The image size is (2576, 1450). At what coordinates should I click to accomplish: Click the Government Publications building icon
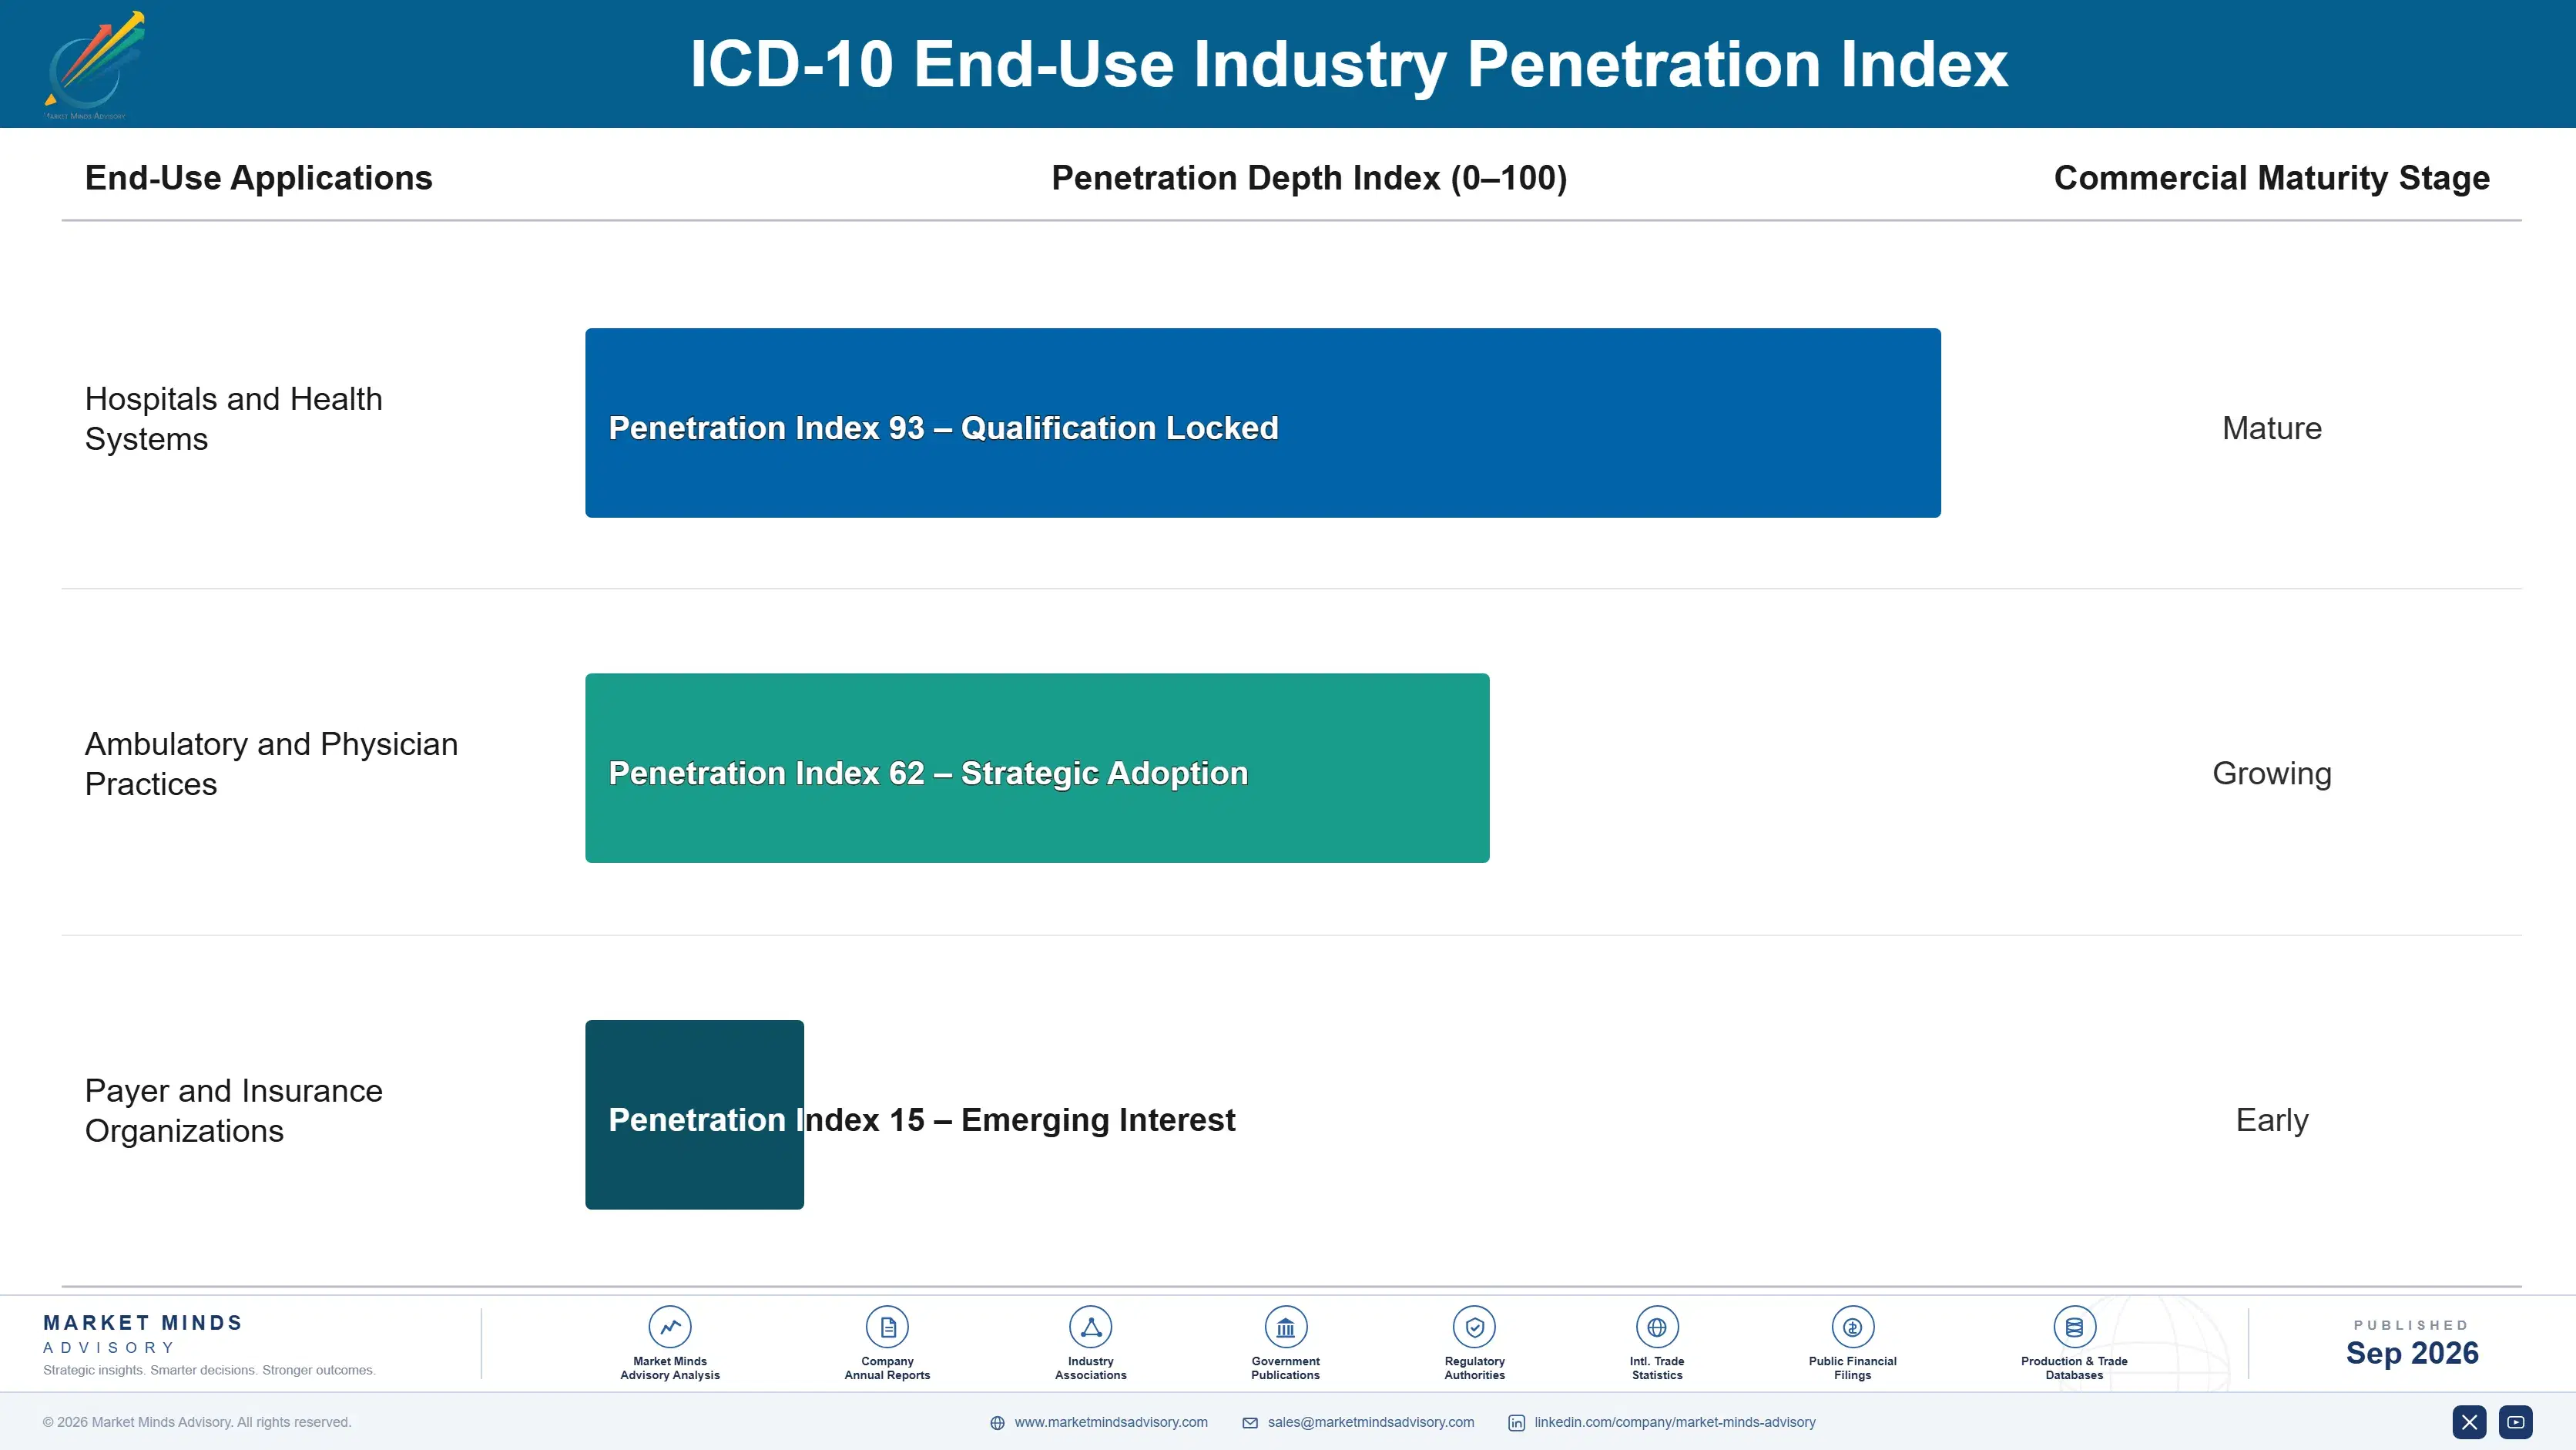point(1285,1327)
